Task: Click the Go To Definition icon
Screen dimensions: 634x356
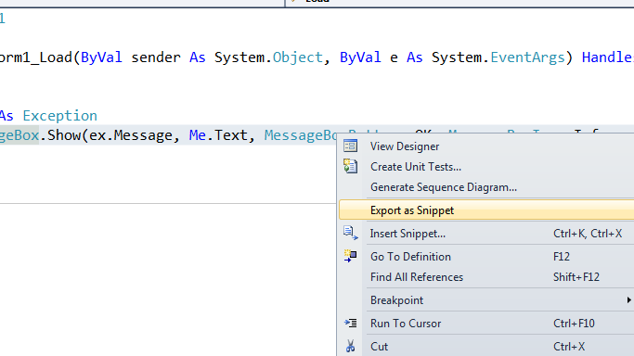Action: [351, 256]
